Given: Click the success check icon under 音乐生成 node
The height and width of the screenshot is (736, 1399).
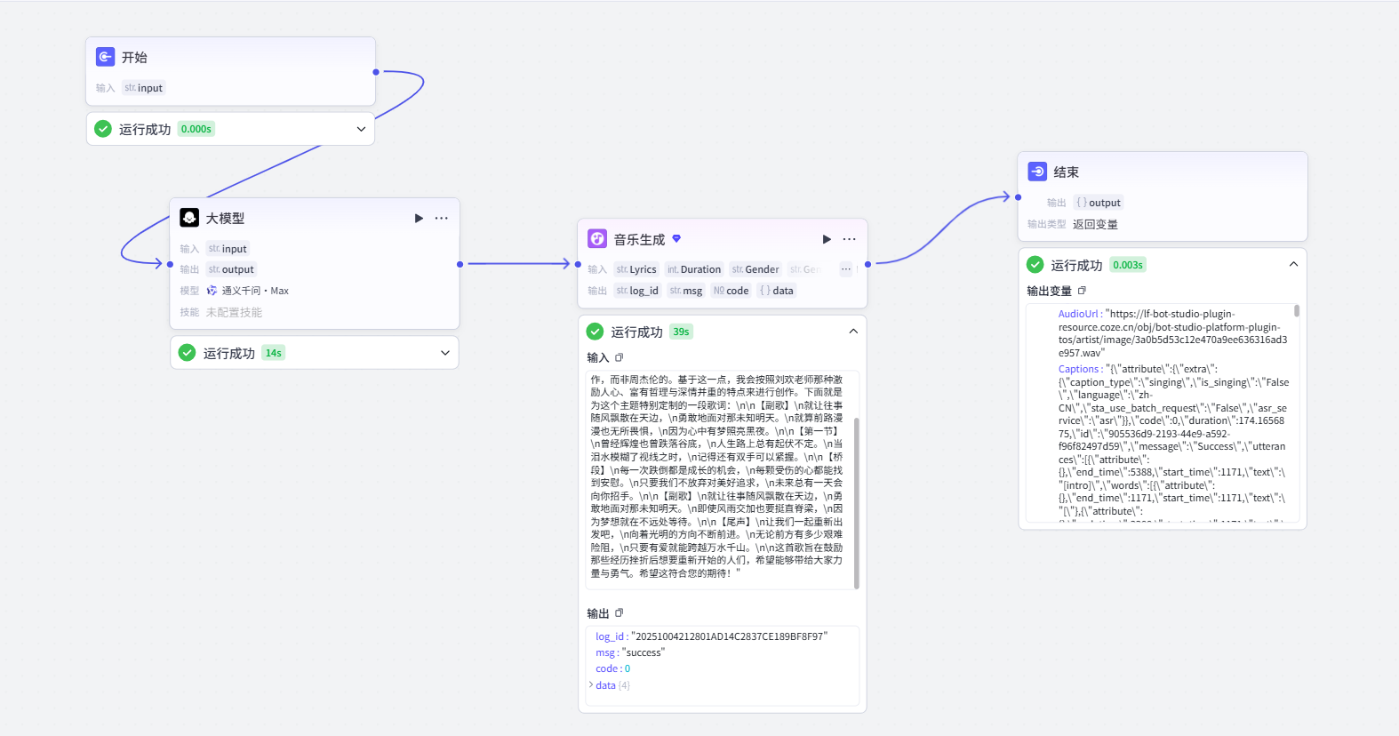Looking at the screenshot, I should pos(595,332).
